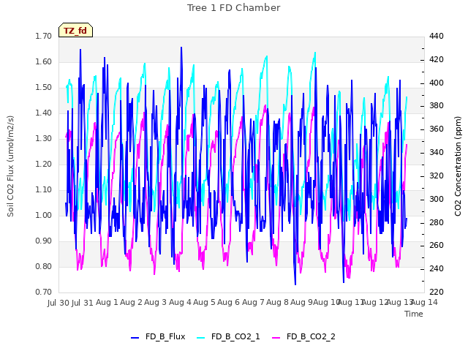Click the 0.70 left axis tick
The image size is (468, 351).
[44, 292]
